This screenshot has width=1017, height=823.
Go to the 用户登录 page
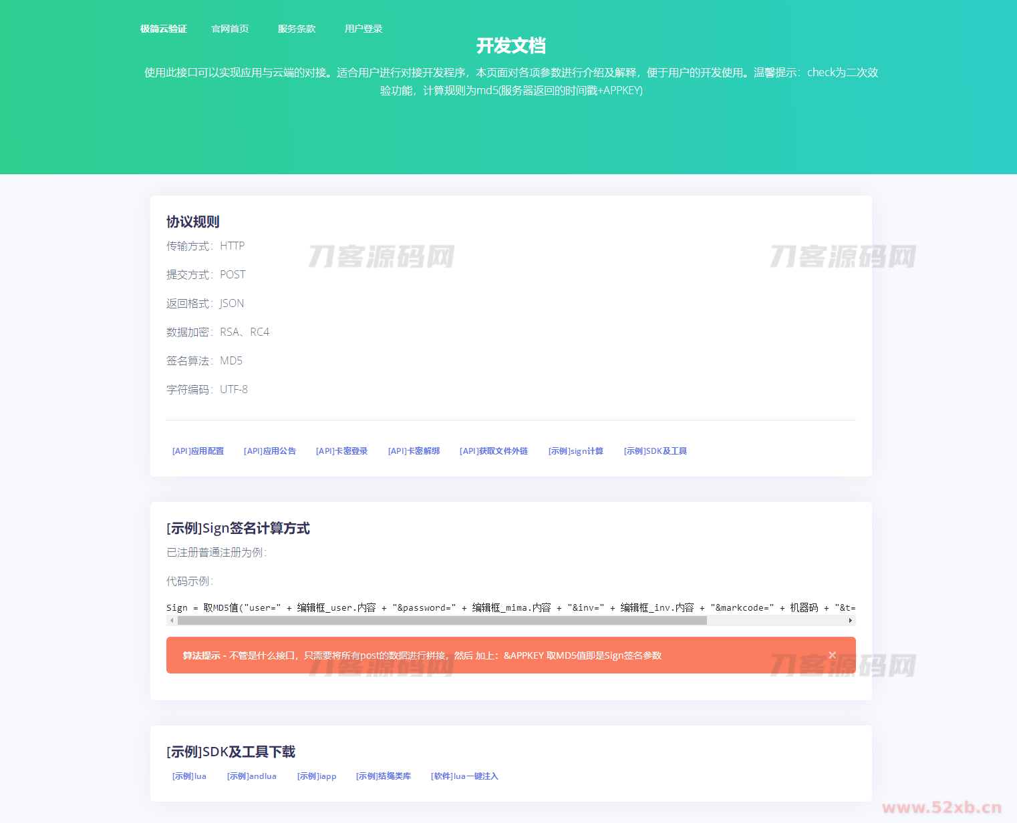(x=364, y=29)
